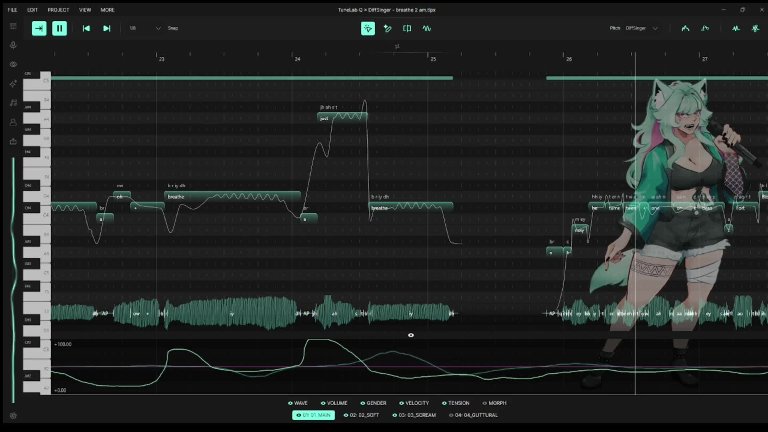Viewport: 768px width, 432px height.
Task: Click the vertical level slider beside piano
Action: (x=14, y=280)
